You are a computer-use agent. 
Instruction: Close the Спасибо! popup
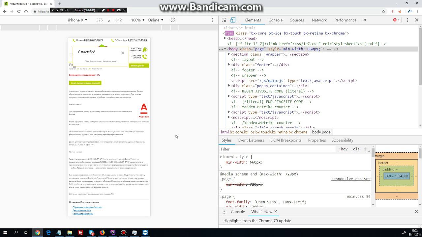[x=123, y=53]
